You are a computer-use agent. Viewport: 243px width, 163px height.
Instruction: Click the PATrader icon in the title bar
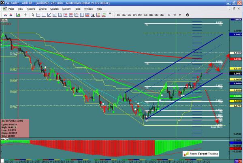tap(3, 2)
